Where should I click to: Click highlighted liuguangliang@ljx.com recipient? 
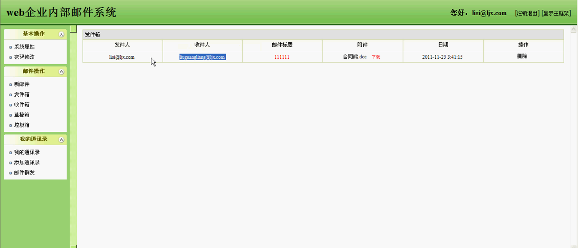202,57
